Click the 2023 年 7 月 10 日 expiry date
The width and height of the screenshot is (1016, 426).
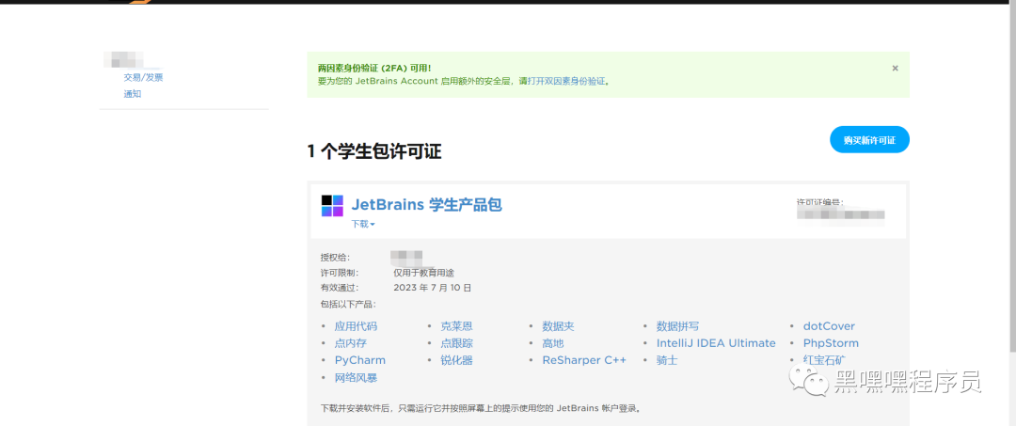pyautogui.click(x=432, y=288)
